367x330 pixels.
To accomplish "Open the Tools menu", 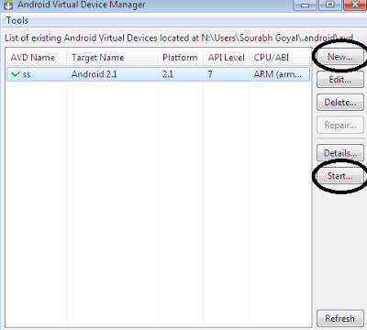I will point(17,21).
